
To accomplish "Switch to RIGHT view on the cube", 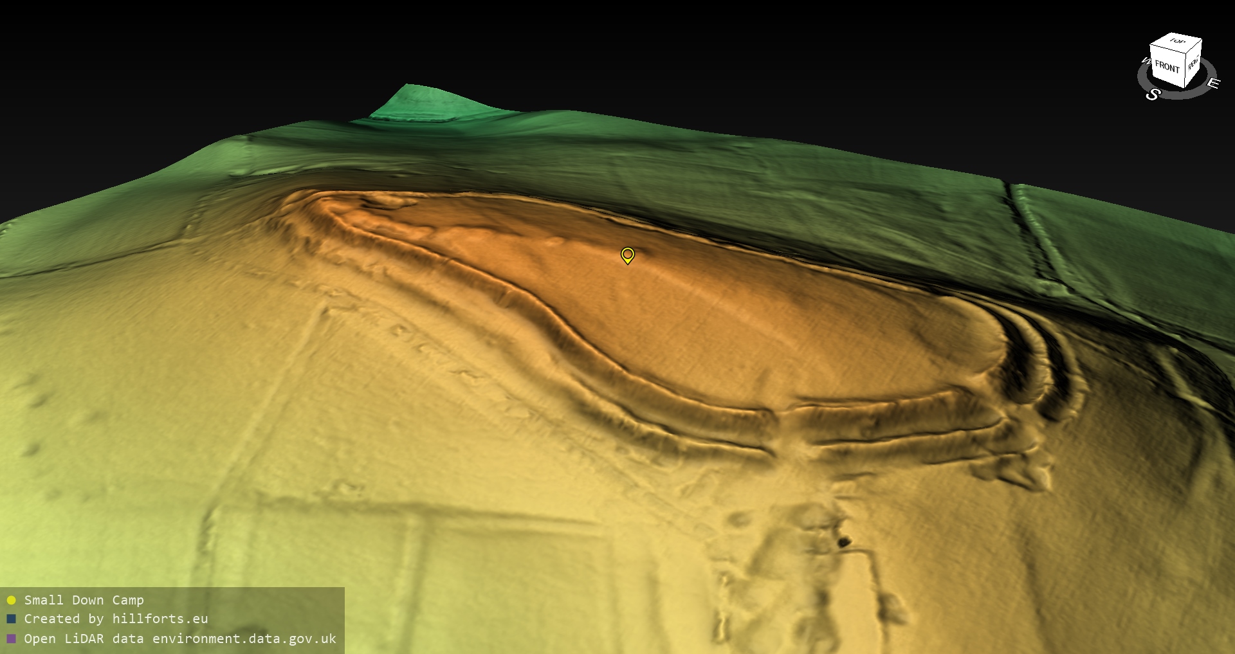I will [1193, 64].
